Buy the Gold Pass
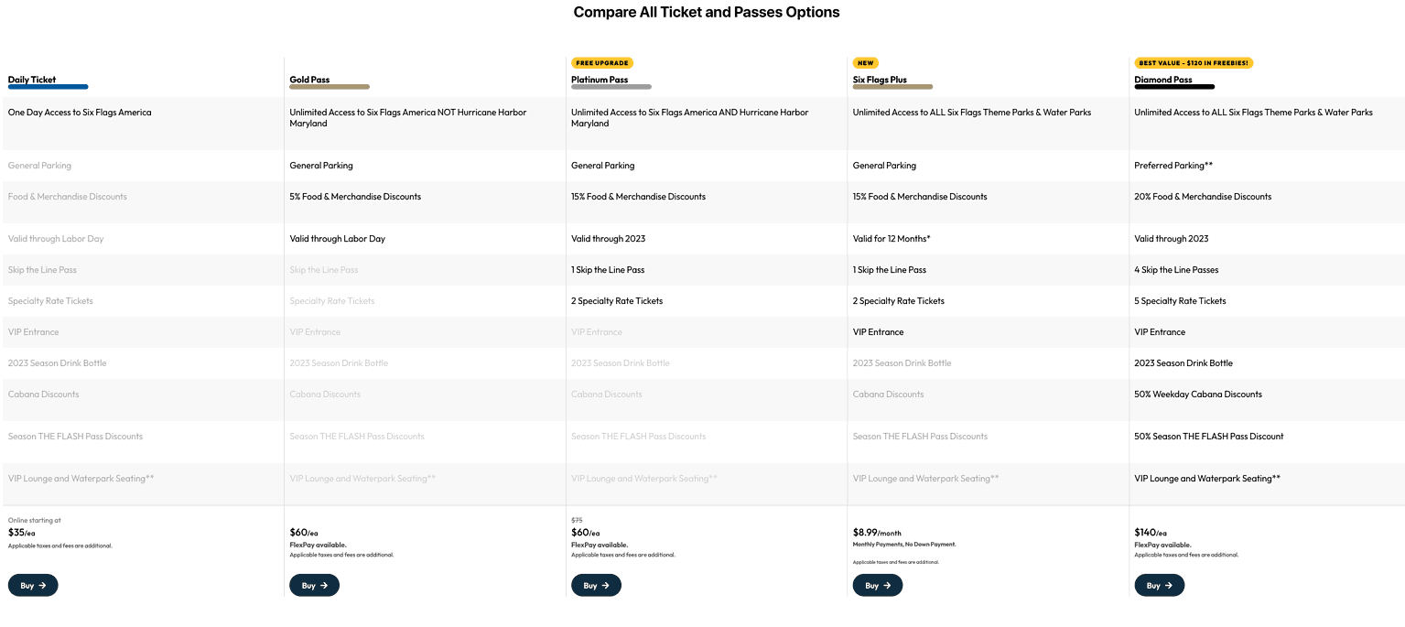1405x627 pixels. click(x=314, y=585)
